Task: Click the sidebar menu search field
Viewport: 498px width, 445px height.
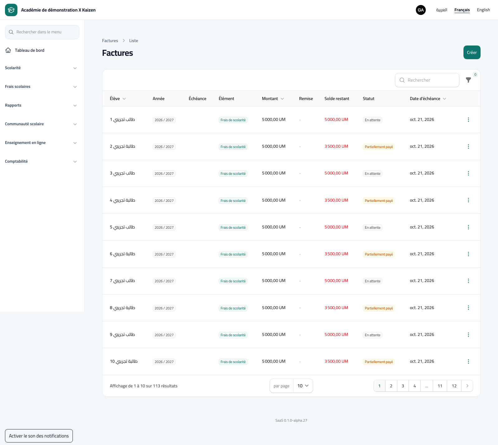Action: (42, 32)
